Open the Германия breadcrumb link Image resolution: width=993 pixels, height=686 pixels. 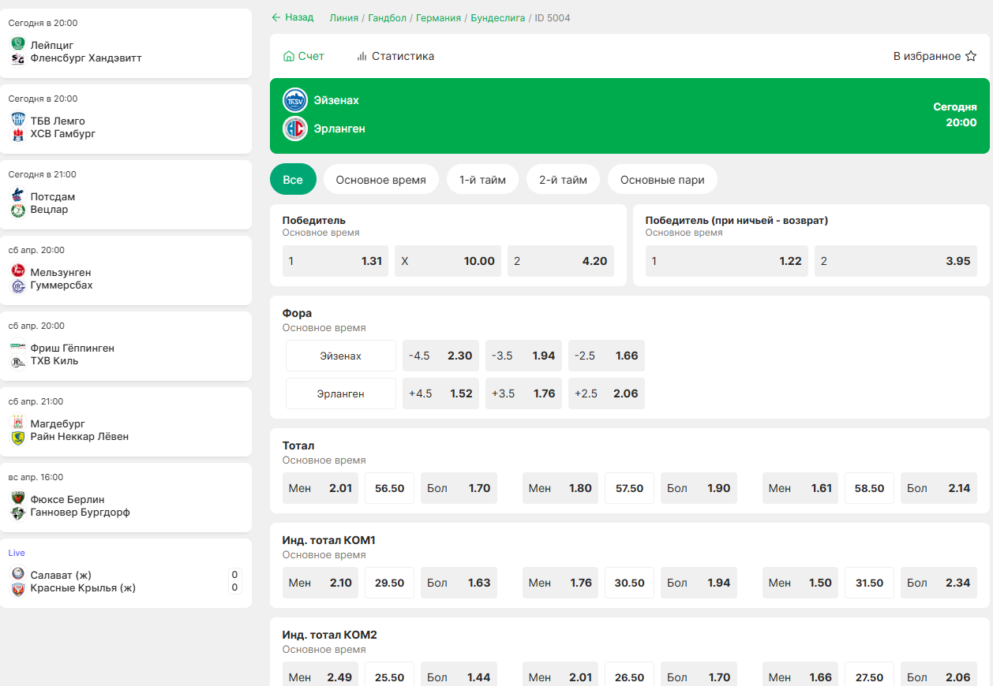[x=438, y=17]
